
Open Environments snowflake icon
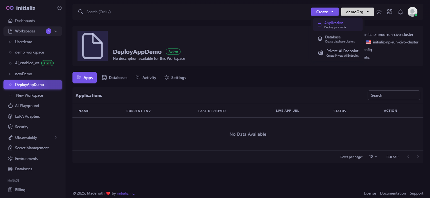[10, 159]
